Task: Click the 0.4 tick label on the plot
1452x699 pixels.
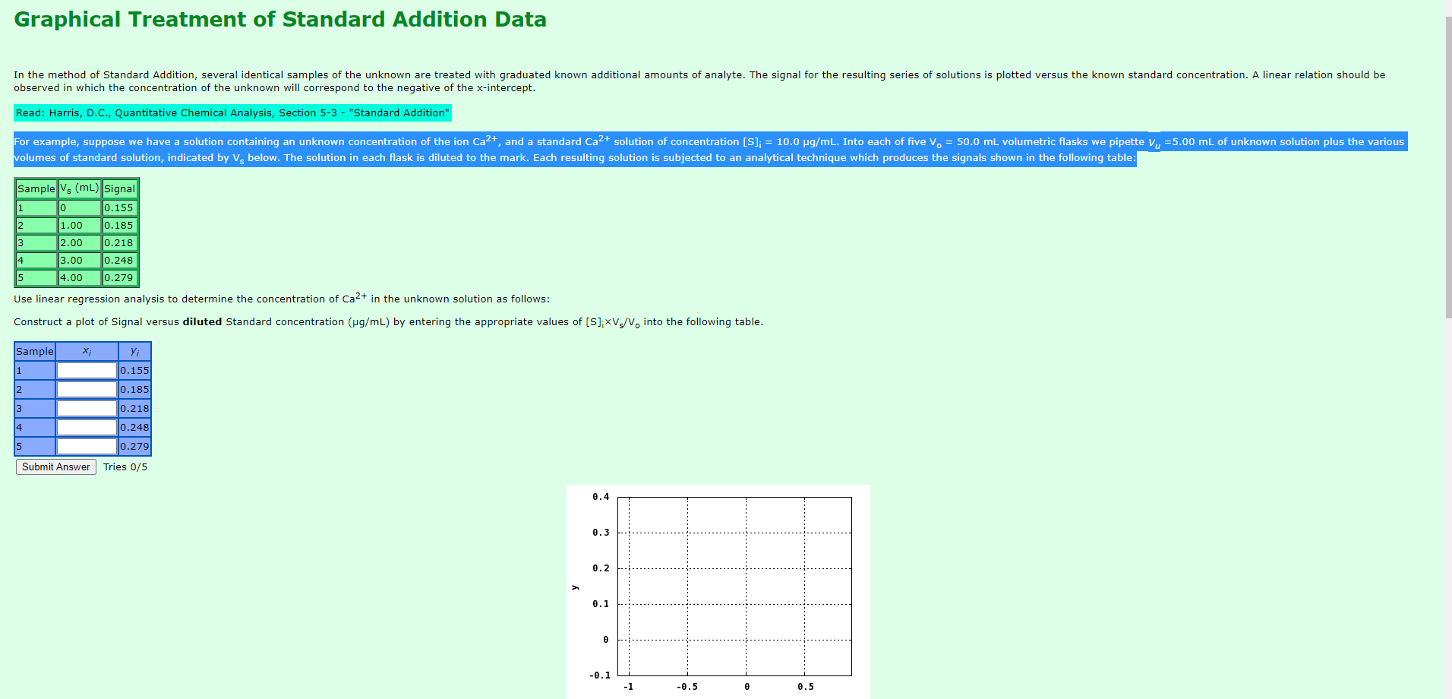Action: point(601,496)
